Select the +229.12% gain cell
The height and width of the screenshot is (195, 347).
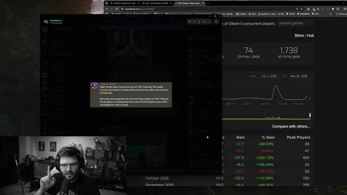[265, 158]
